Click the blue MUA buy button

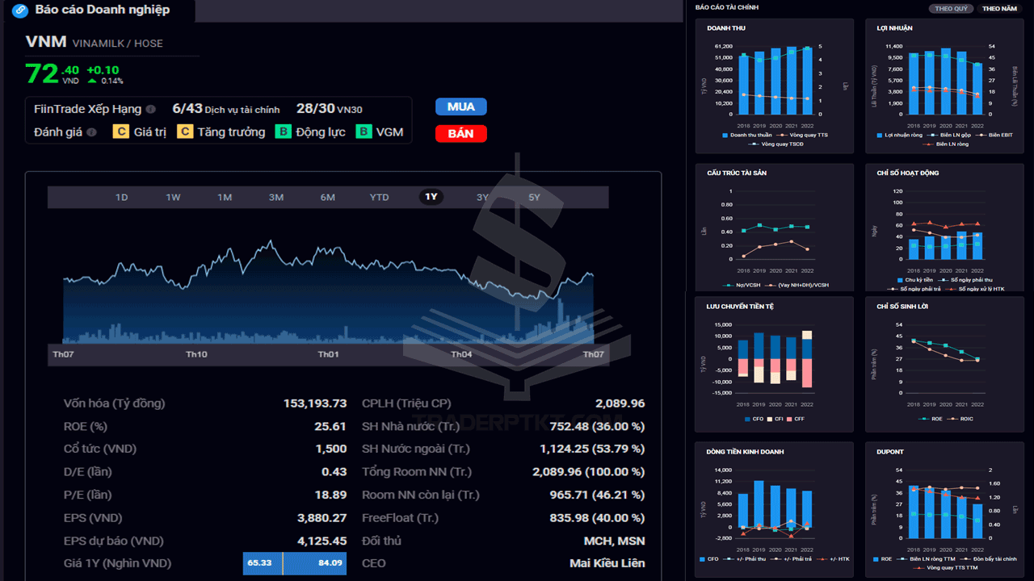tap(460, 107)
